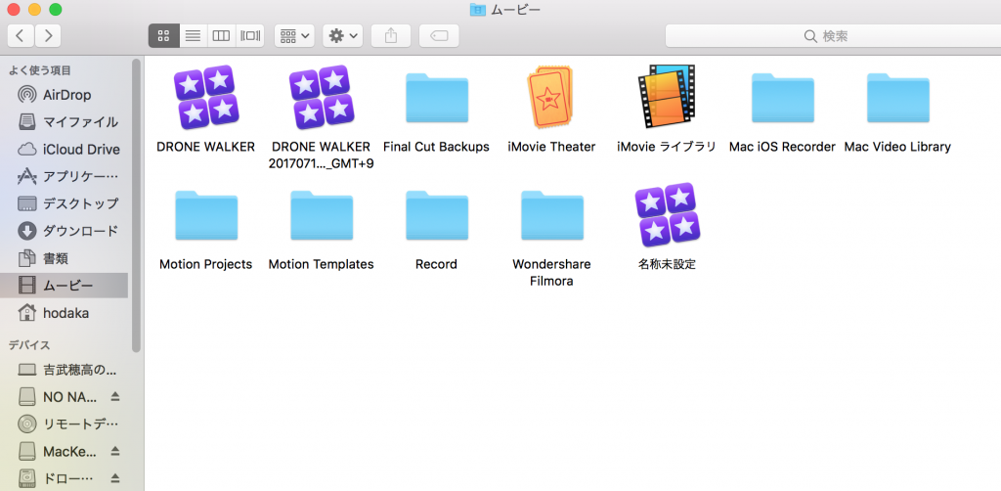Open the item arrangement dropdown
Image resolution: width=1001 pixels, height=491 pixels.
pos(294,36)
